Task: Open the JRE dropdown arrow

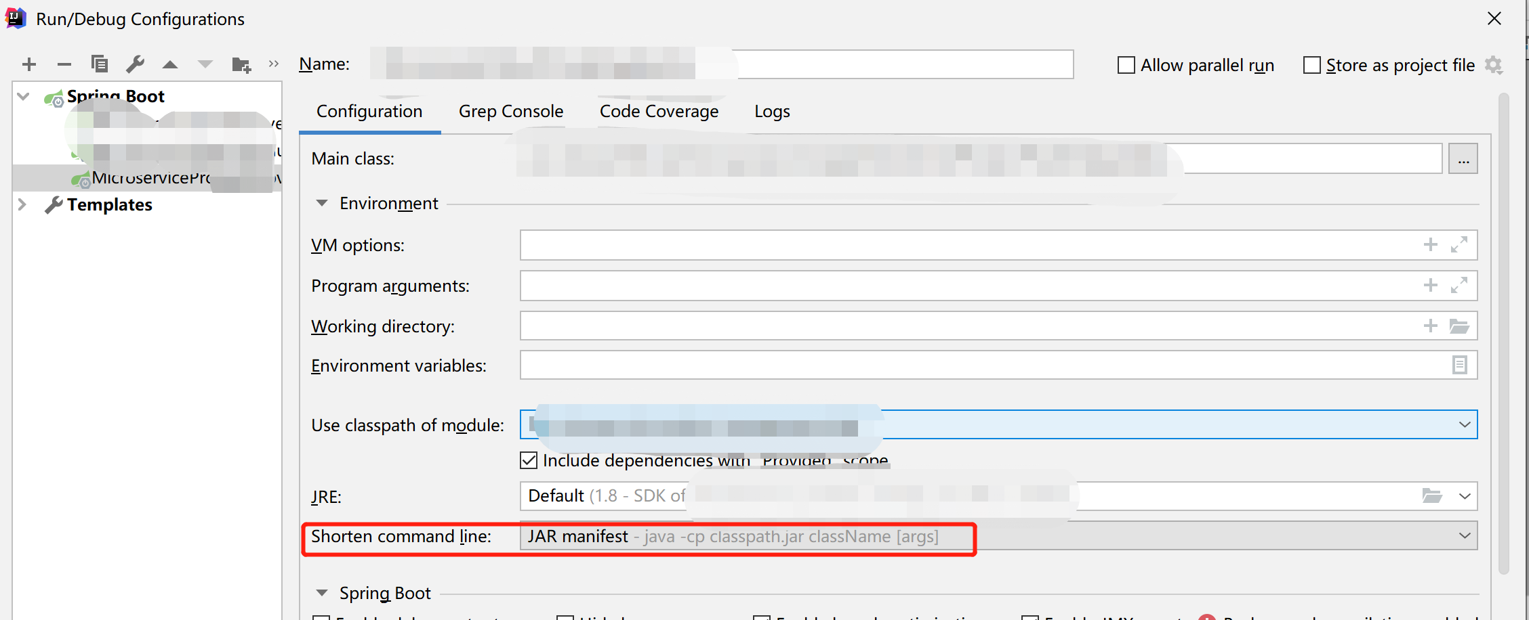Action: pyautogui.click(x=1464, y=496)
